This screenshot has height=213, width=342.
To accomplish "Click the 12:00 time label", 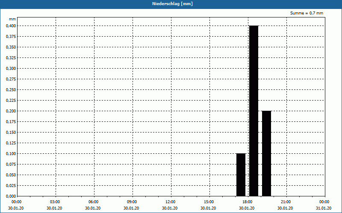I will (x=170, y=202).
